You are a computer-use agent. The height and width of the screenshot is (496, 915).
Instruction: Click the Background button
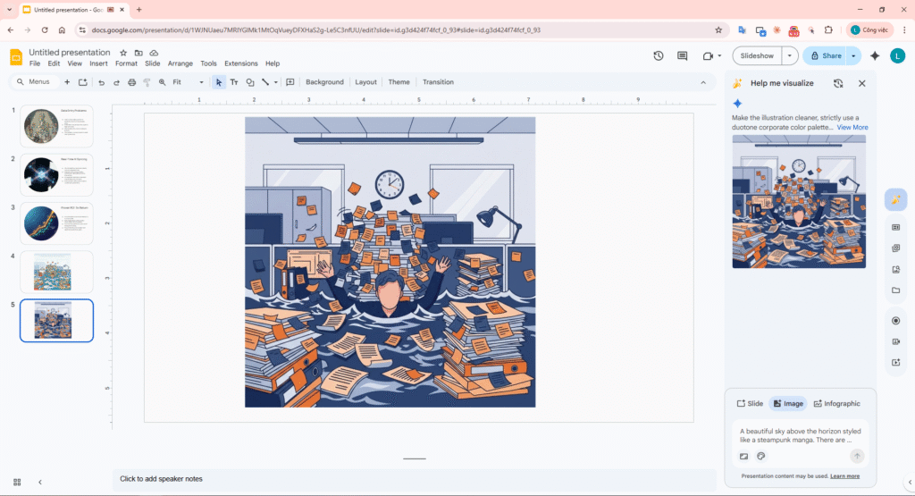pyautogui.click(x=324, y=82)
